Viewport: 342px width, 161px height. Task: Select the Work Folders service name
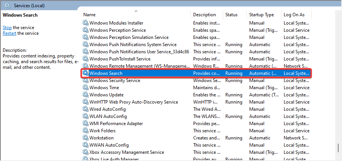pos(103,130)
